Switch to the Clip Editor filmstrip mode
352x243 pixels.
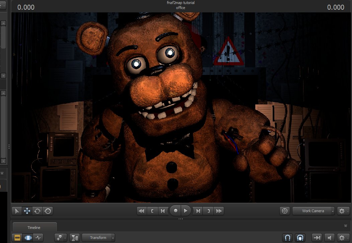pos(17,238)
